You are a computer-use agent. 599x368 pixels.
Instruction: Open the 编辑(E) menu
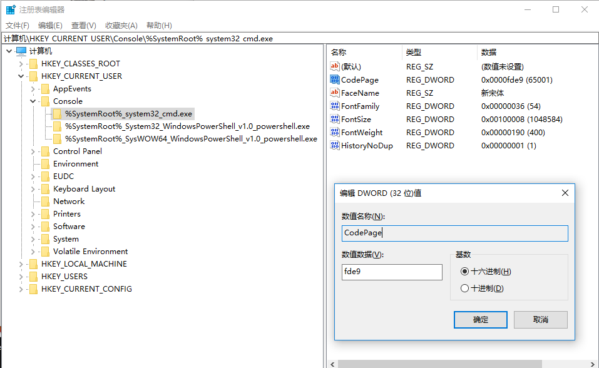[x=50, y=26]
